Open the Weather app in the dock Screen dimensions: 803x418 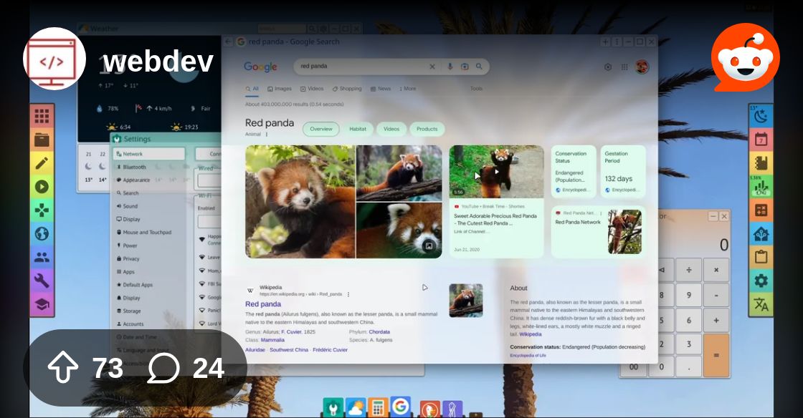click(356, 408)
